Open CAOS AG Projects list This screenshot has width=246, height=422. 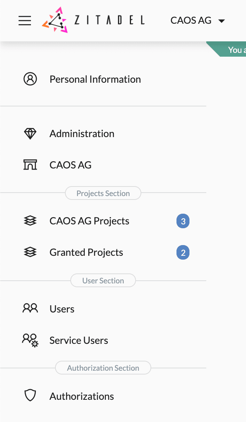pos(89,221)
